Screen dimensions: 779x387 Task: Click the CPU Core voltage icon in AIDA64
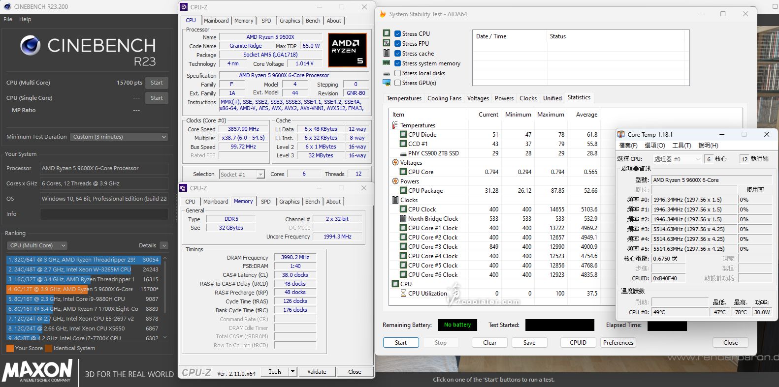[x=403, y=172]
